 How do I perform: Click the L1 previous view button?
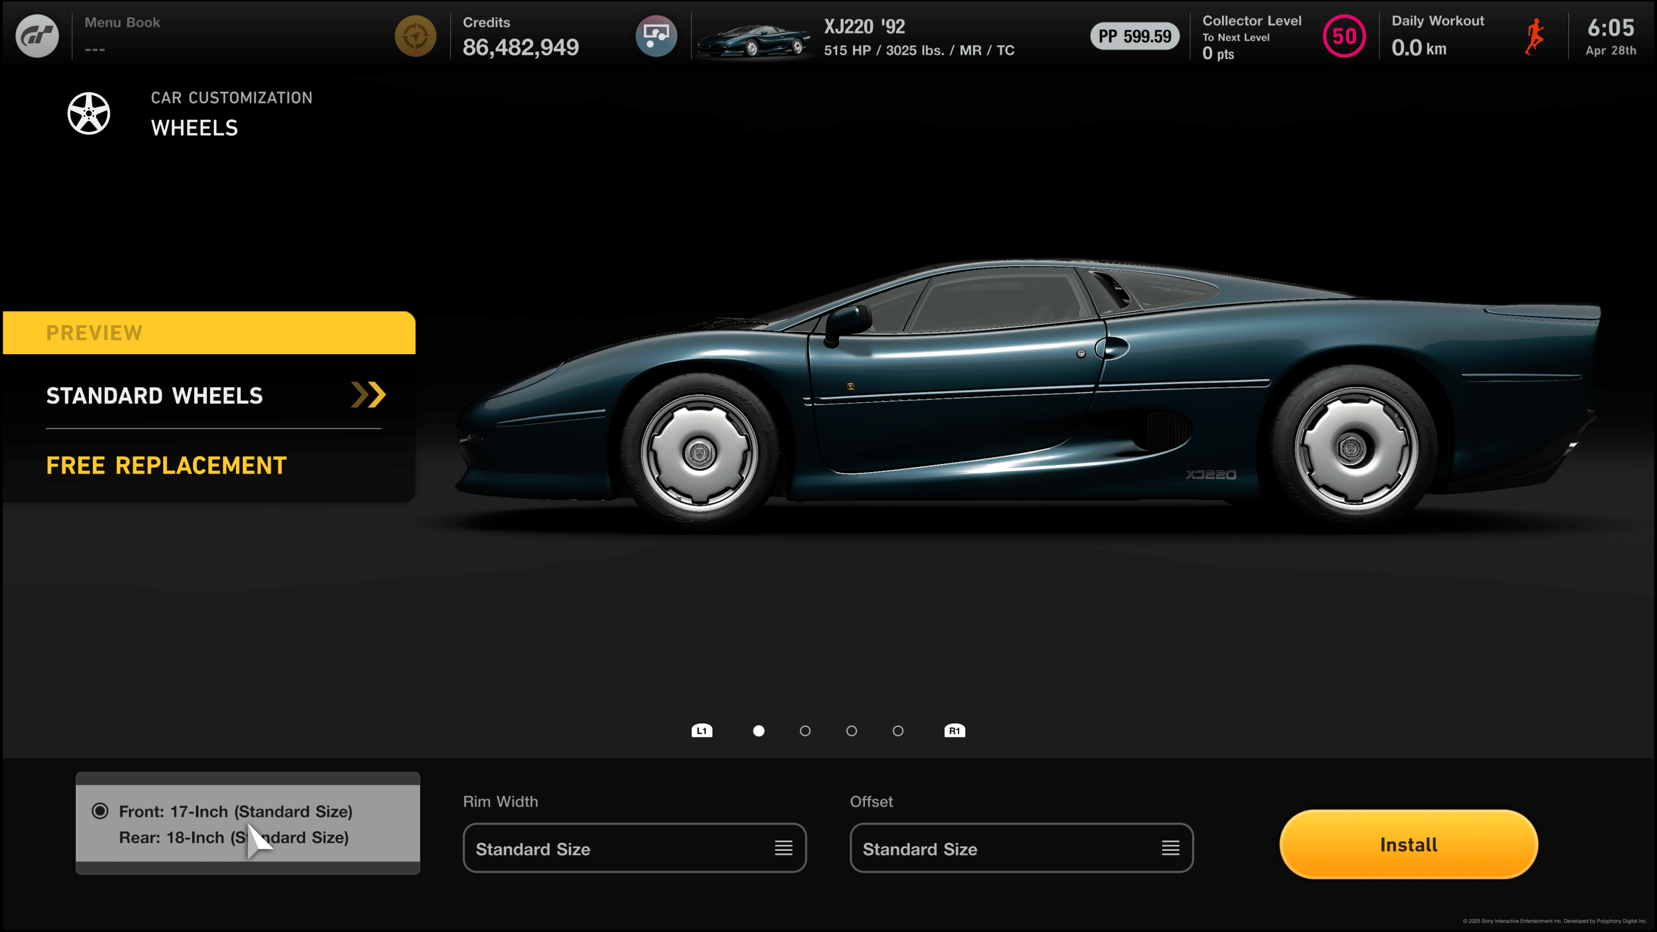(702, 730)
